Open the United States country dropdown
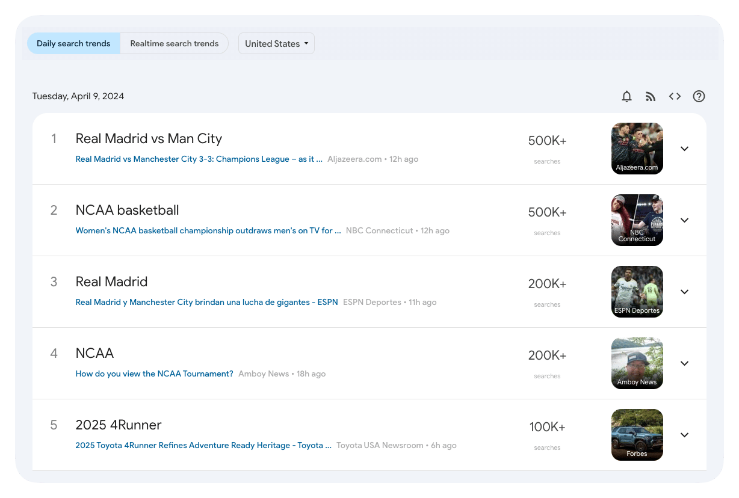This screenshot has width=739, height=498. 276,43
